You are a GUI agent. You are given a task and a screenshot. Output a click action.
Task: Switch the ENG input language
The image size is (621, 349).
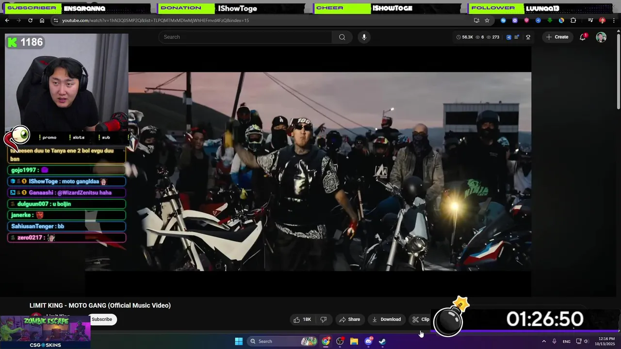pyautogui.click(x=567, y=341)
